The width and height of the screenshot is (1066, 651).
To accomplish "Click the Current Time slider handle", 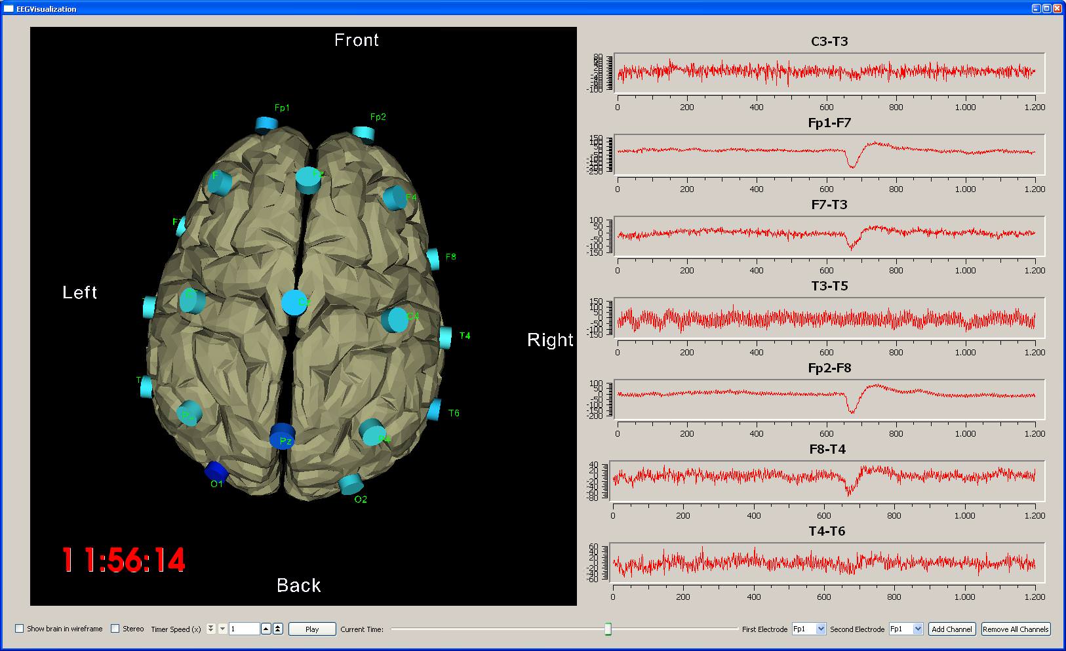I will tap(608, 629).
